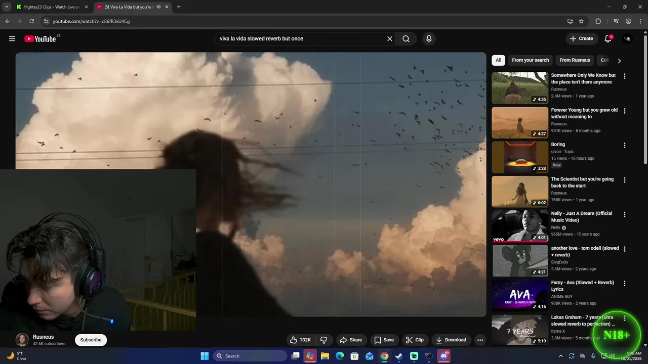Share the video
648x364 pixels.
351,340
